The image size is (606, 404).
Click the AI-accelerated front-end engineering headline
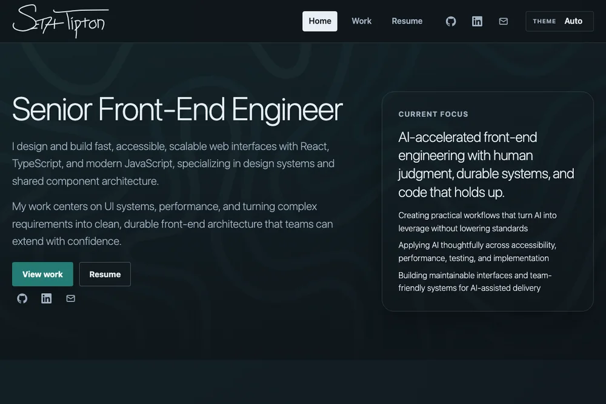[x=486, y=164]
